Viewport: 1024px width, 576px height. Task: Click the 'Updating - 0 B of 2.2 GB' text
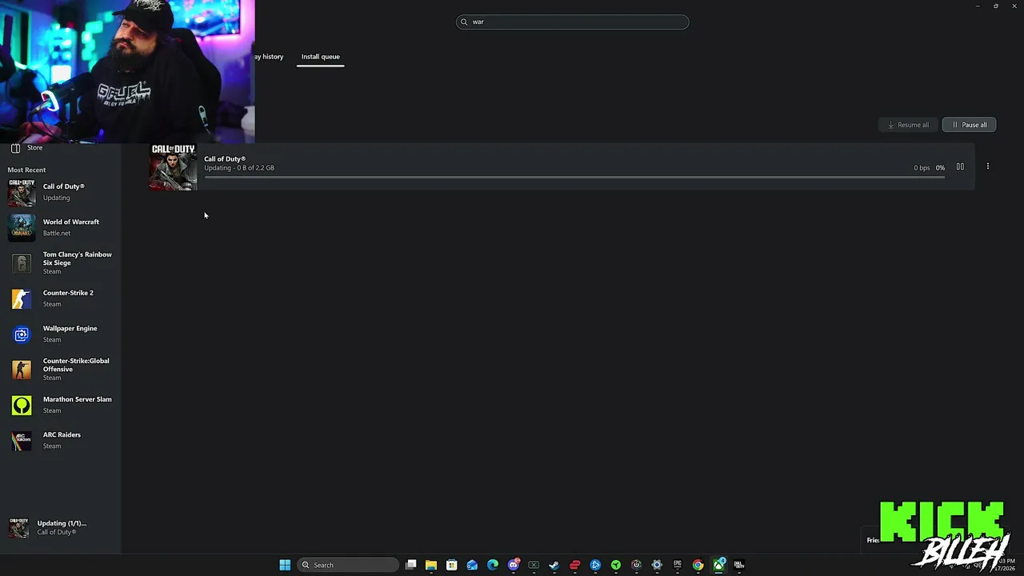(239, 168)
